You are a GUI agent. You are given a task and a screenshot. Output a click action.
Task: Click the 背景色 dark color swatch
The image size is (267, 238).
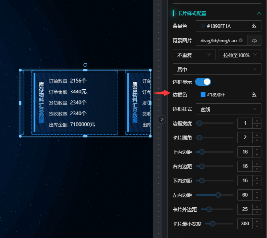203,26
